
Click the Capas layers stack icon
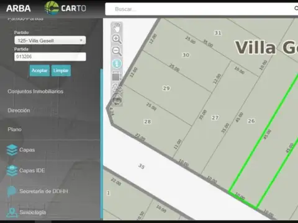pos(12,150)
